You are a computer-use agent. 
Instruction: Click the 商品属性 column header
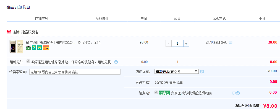coord(102,18)
